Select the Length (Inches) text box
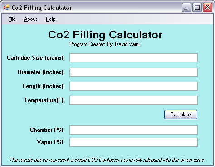 point(133,86)
